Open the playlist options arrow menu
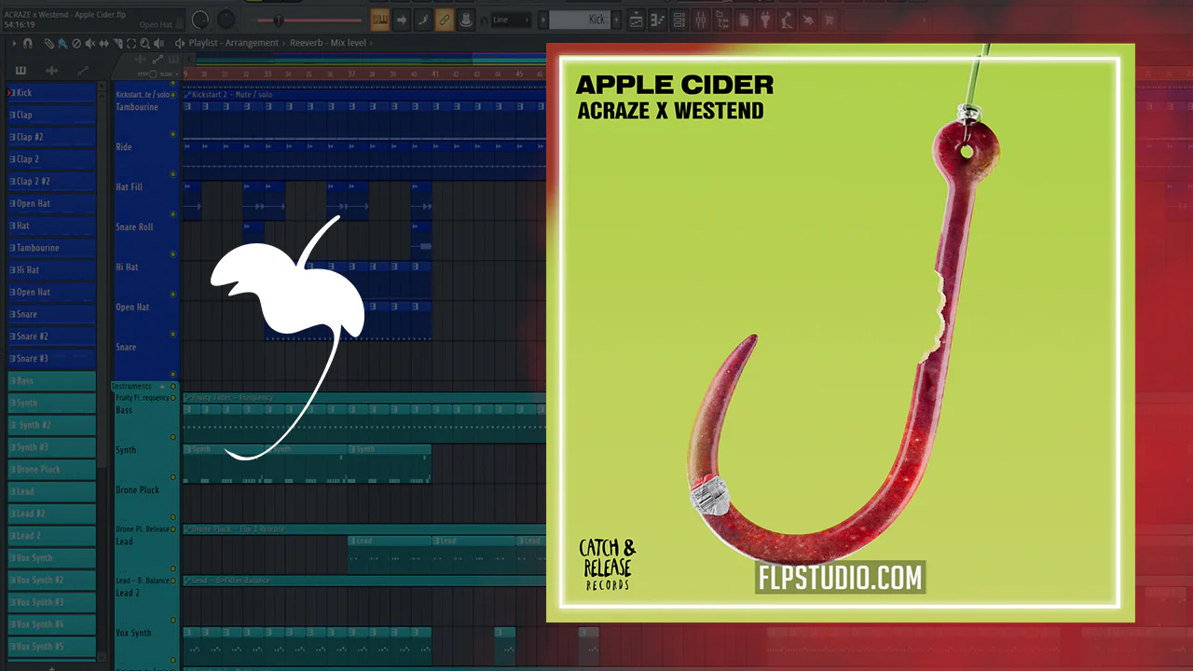1193x671 pixels. [x=13, y=43]
